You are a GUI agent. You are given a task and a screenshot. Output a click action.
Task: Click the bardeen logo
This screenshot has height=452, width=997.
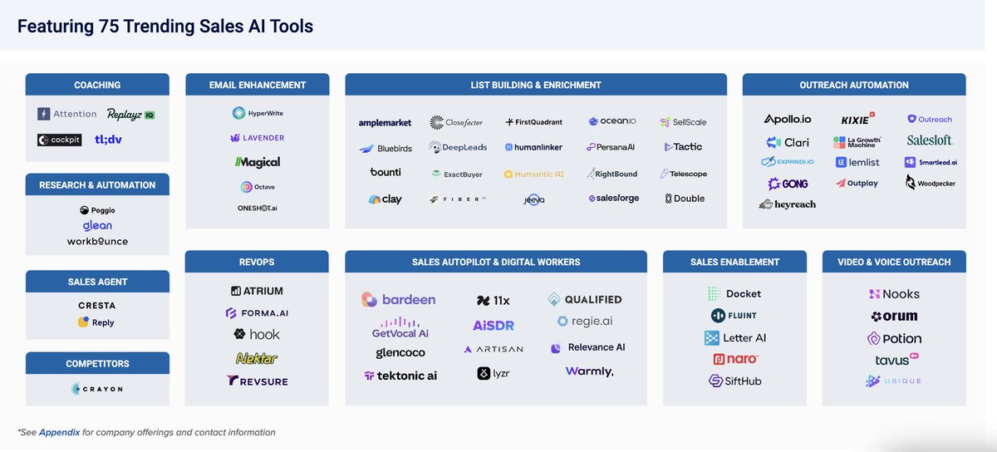(x=398, y=299)
